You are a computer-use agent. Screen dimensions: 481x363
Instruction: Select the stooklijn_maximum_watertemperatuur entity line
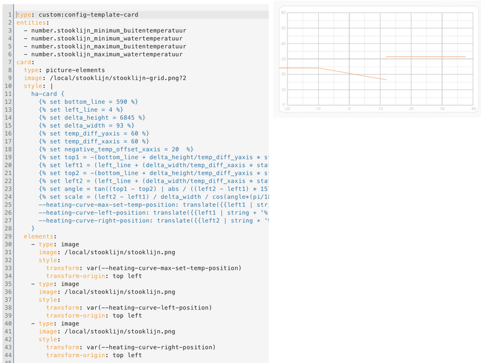pos(103,54)
